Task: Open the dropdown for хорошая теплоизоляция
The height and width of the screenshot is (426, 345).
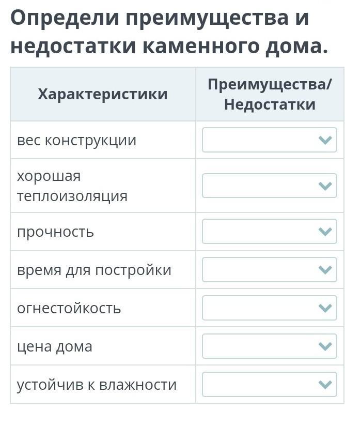Action: [269, 186]
